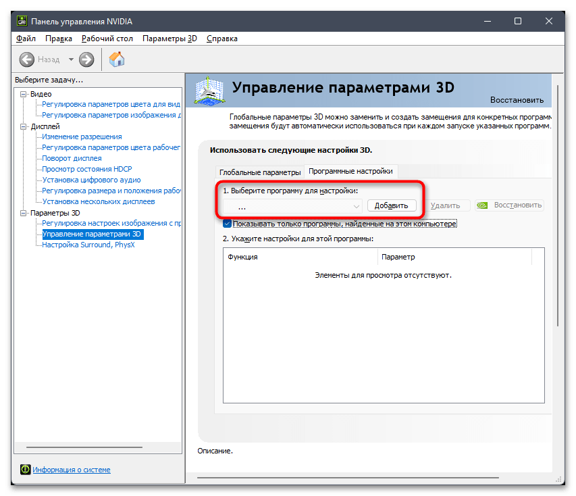This screenshot has height=496, width=576.
Task: Click the Видео category label
Action: [41, 94]
